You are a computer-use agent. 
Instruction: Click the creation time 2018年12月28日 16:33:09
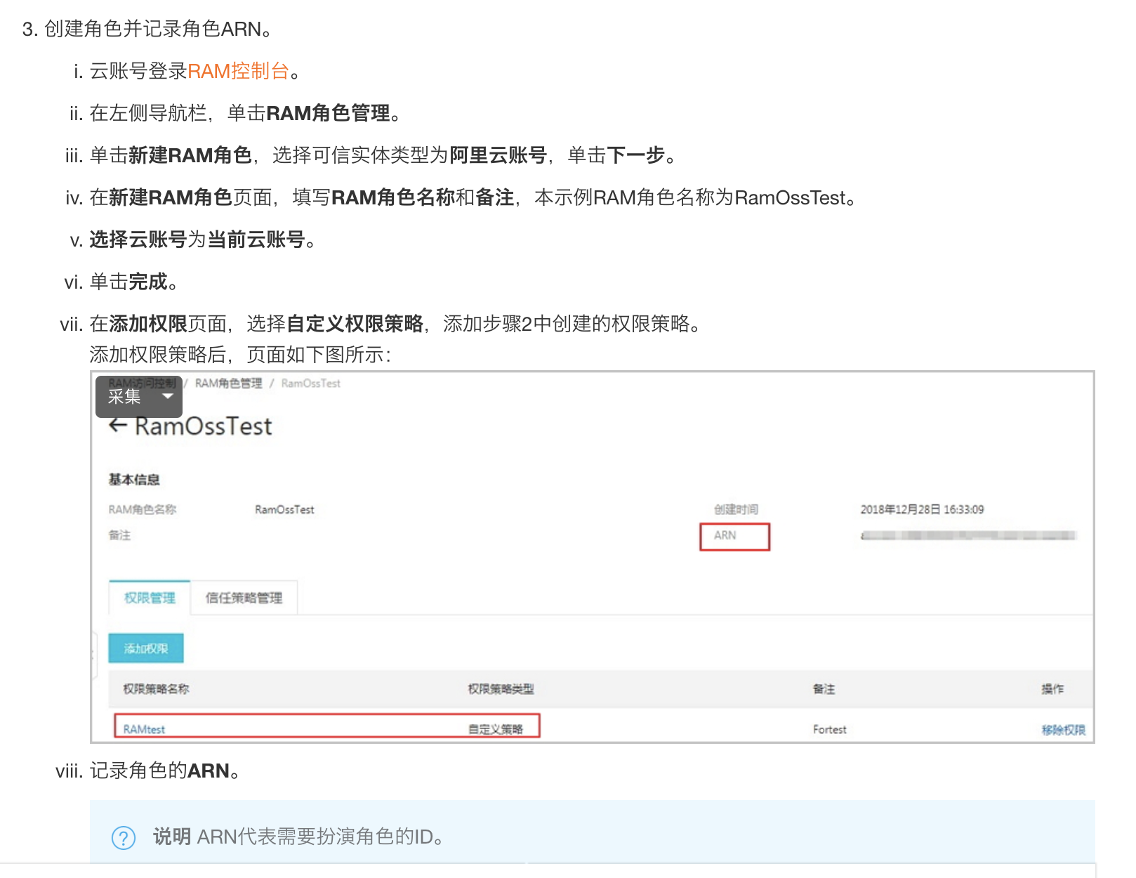click(922, 509)
